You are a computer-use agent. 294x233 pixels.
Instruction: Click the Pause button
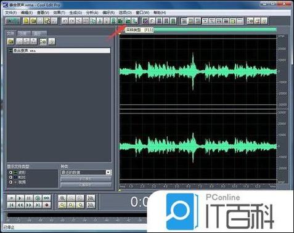point(29,198)
